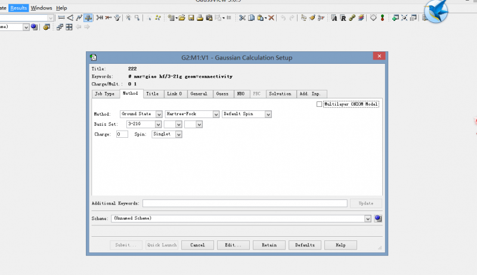Save image with the camera icon
Screen dimensions: 477x275
[209, 18]
